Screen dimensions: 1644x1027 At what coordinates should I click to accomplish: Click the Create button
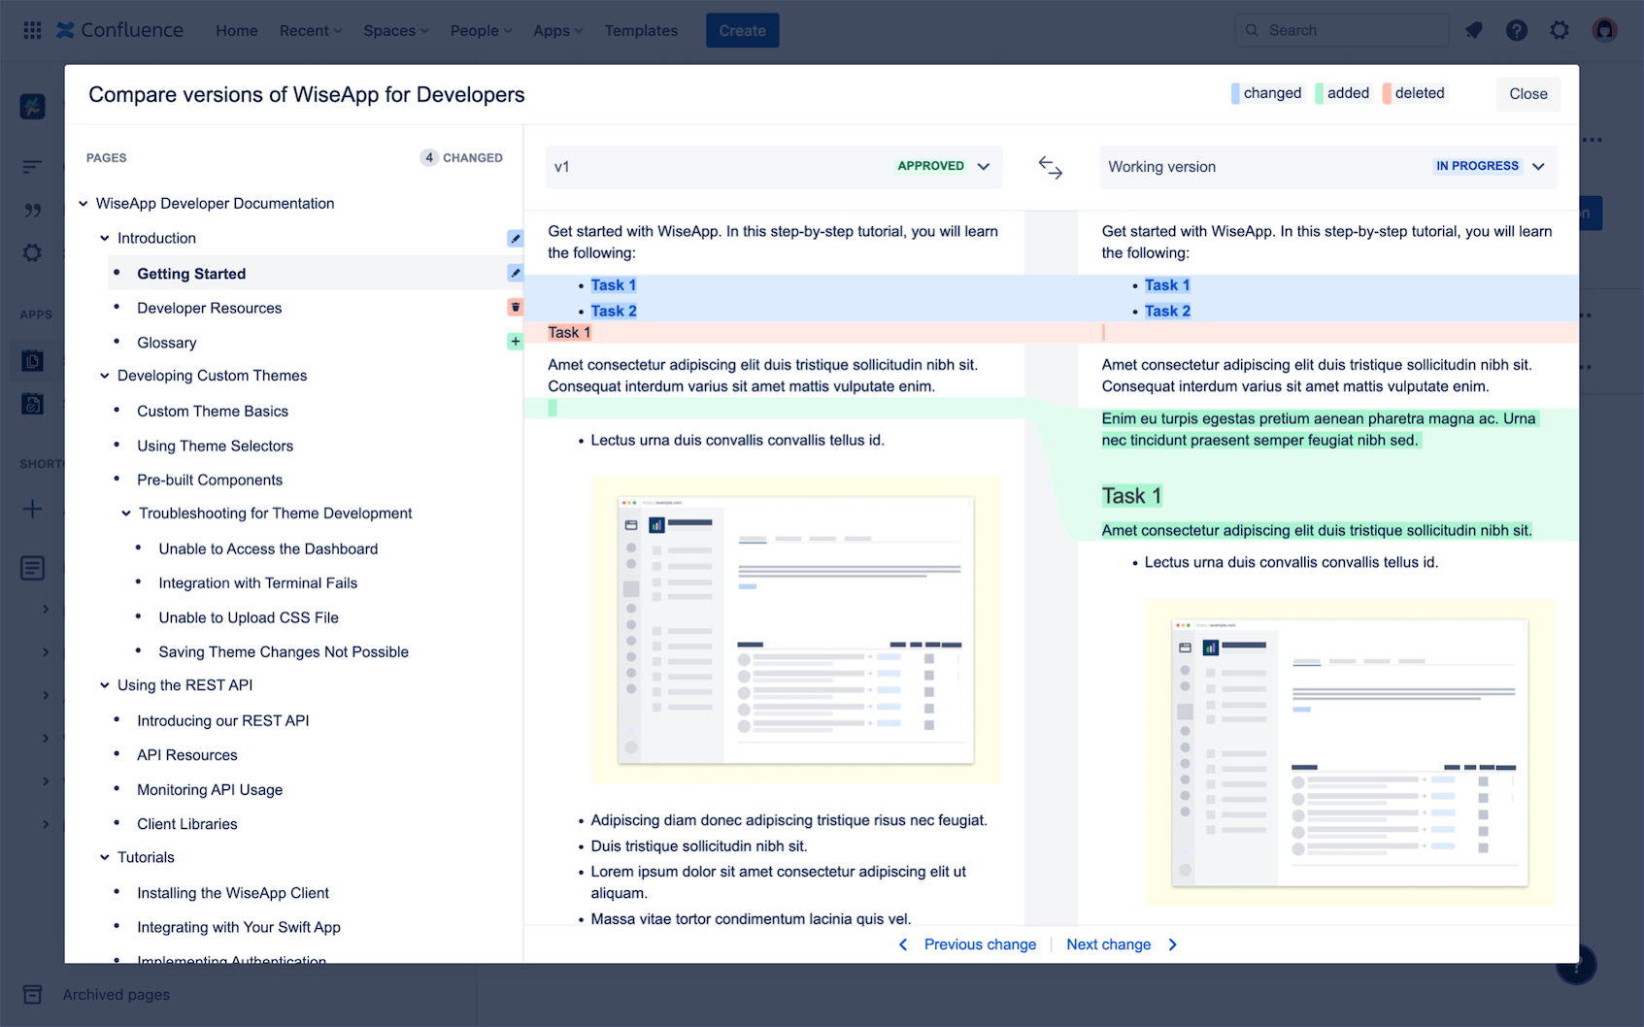click(x=742, y=30)
